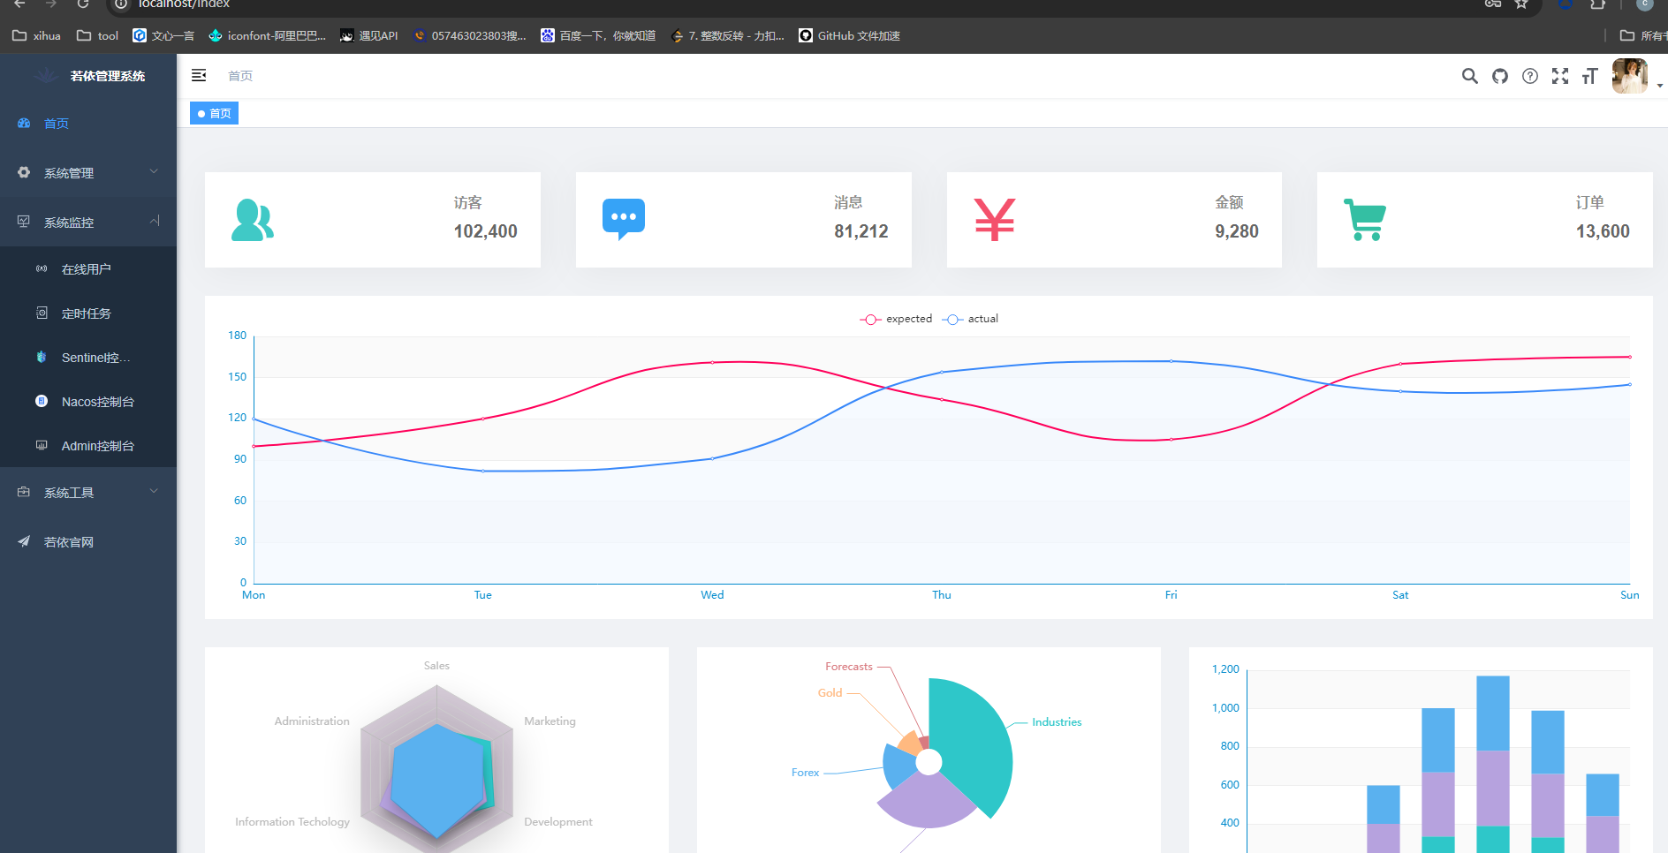Toggle fullscreen with the expand icon

pyautogui.click(x=1560, y=76)
